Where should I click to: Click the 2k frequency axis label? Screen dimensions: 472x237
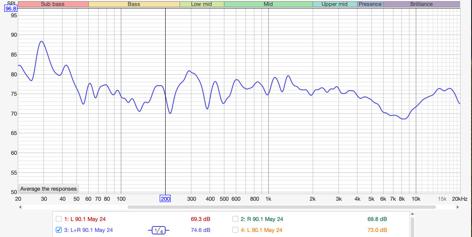pyautogui.click(x=313, y=199)
